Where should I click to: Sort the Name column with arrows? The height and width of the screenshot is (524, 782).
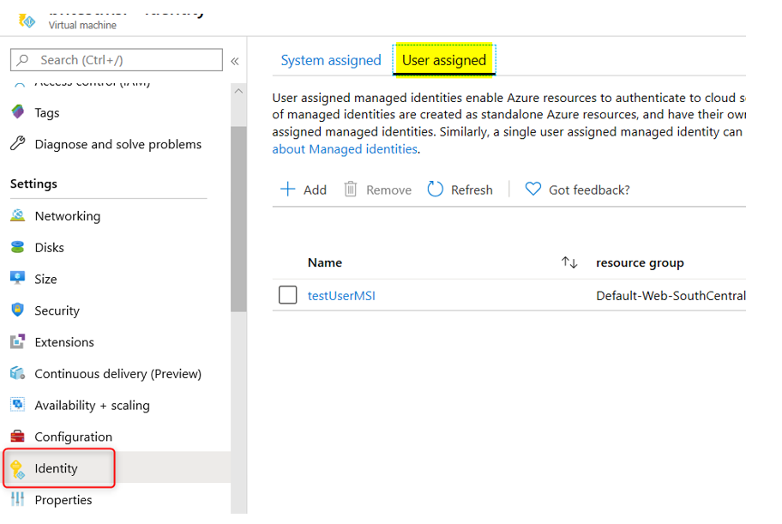click(569, 262)
